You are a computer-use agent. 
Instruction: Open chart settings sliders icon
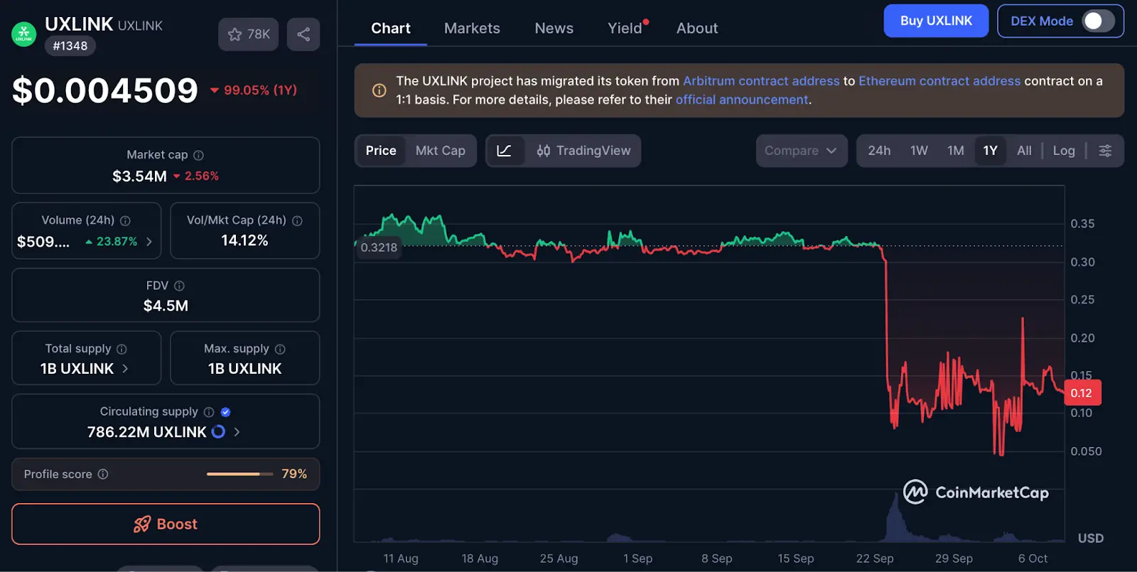(x=1105, y=151)
